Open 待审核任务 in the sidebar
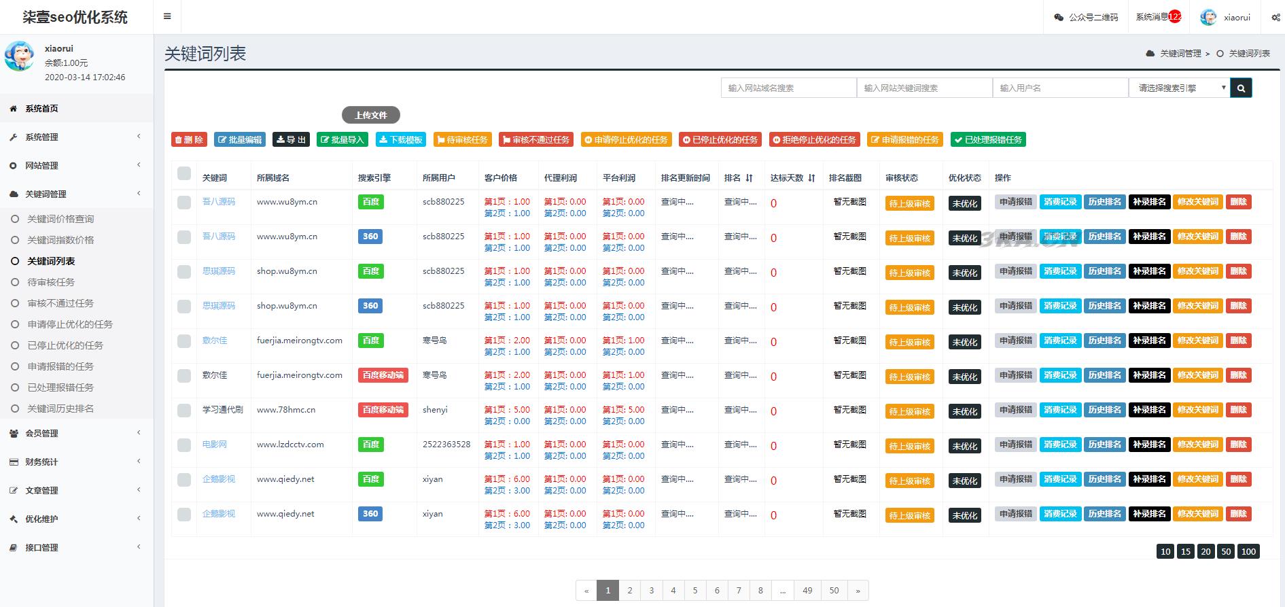Image resolution: width=1285 pixels, height=607 pixels. tap(51, 282)
